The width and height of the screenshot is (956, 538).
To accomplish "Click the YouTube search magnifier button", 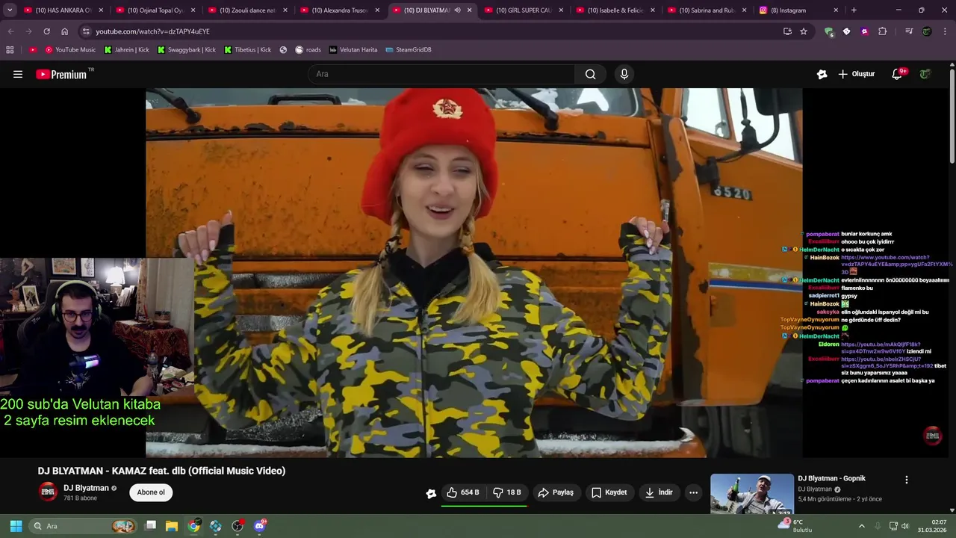I will pyautogui.click(x=590, y=74).
